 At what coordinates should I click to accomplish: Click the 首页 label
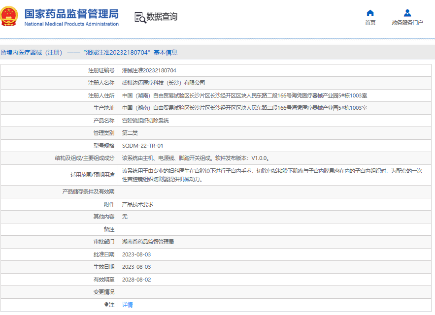370,23
